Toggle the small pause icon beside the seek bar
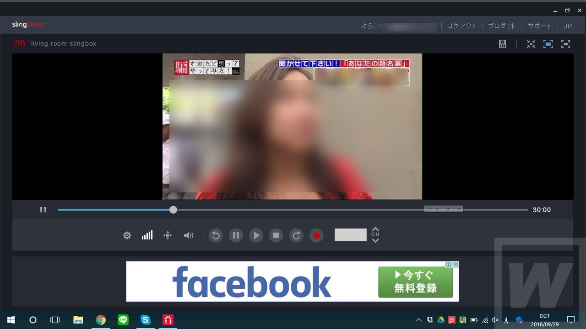The height and width of the screenshot is (329, 586). 43,210
